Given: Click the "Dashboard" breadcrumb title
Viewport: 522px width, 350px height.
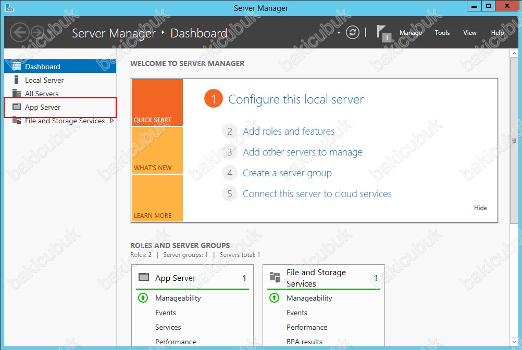Looking at the screenshot, I should (199, 33).
